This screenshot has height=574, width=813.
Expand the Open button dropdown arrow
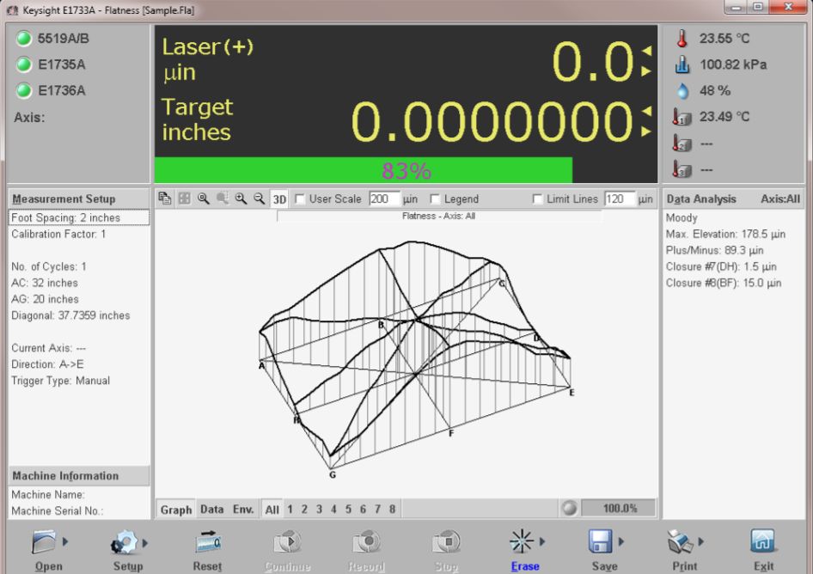coord(66,542)
